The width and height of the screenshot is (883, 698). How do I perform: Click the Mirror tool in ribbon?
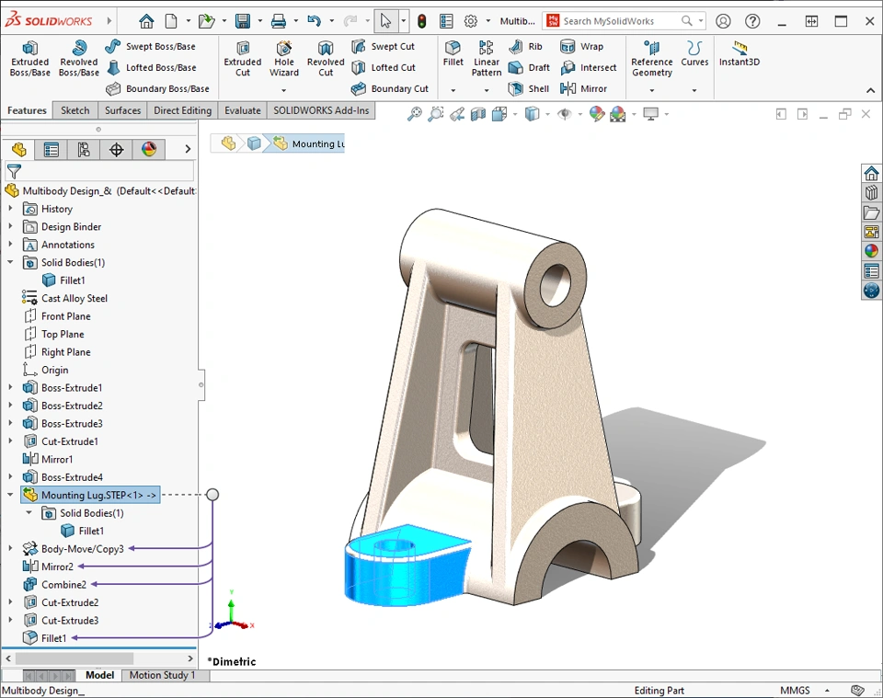pos(583,88)
